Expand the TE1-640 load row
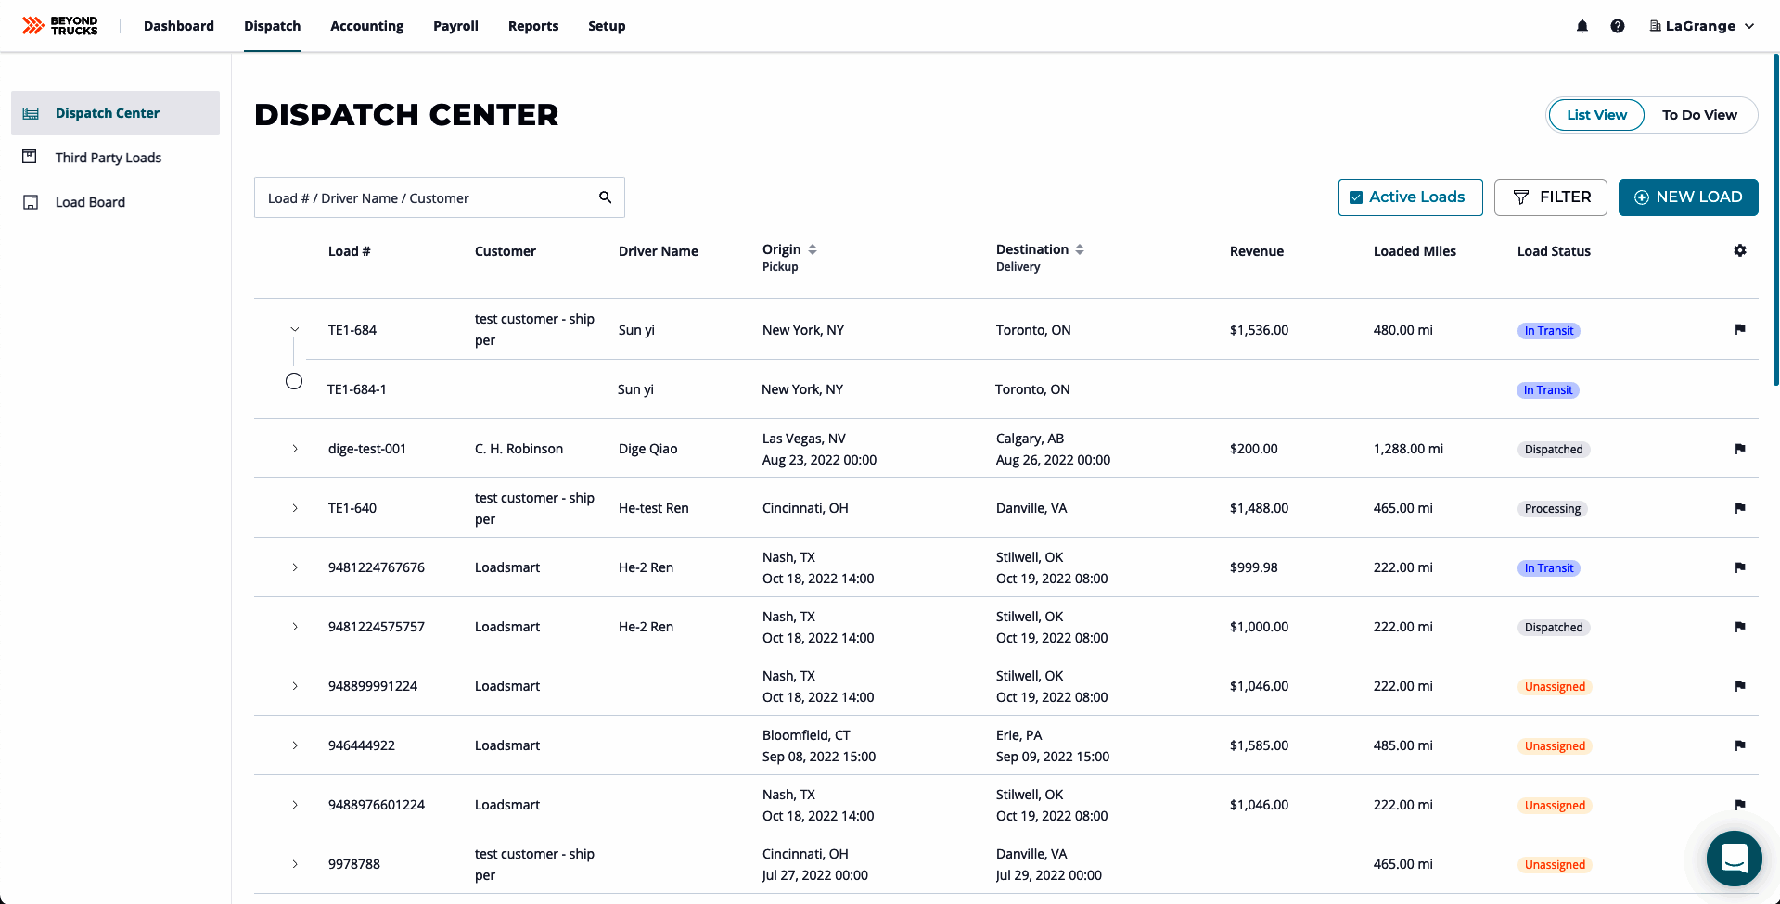1780x904 pixels. 295,508
